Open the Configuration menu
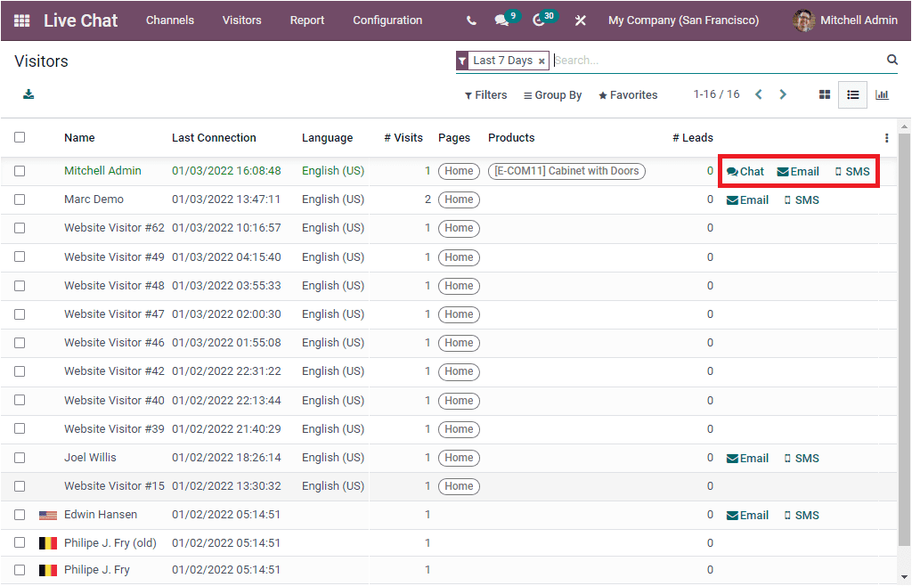The image size is (912, 586). 387,20
